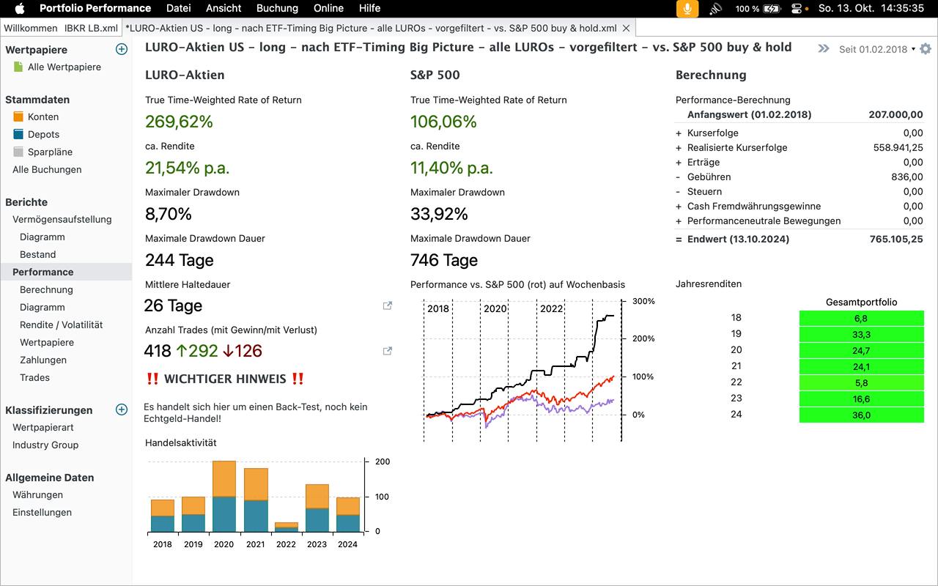Close the LURO-Aktien US file tab
This screenshot has height=586, width=938.
[x=626, y=28]
